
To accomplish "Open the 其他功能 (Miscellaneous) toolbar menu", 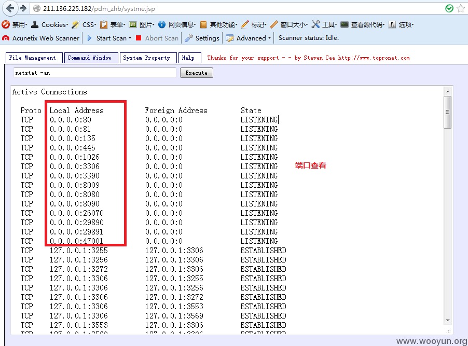I will coord(223,24).
